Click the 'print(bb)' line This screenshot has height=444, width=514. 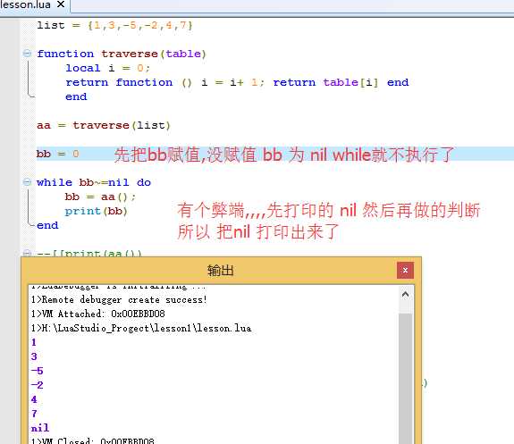pos(96,211)
